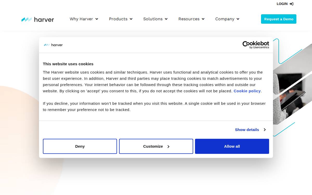Open the Cookie policy link
312x195 pixels.
[247, 91]
